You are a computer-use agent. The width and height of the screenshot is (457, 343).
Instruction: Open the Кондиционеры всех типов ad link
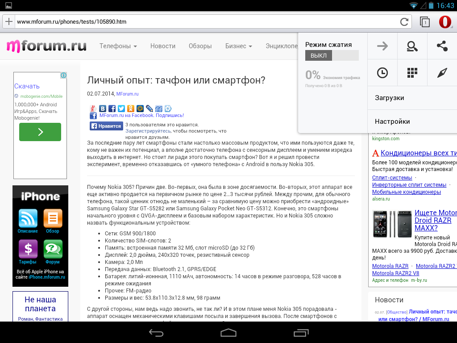[x=419, y=153]
